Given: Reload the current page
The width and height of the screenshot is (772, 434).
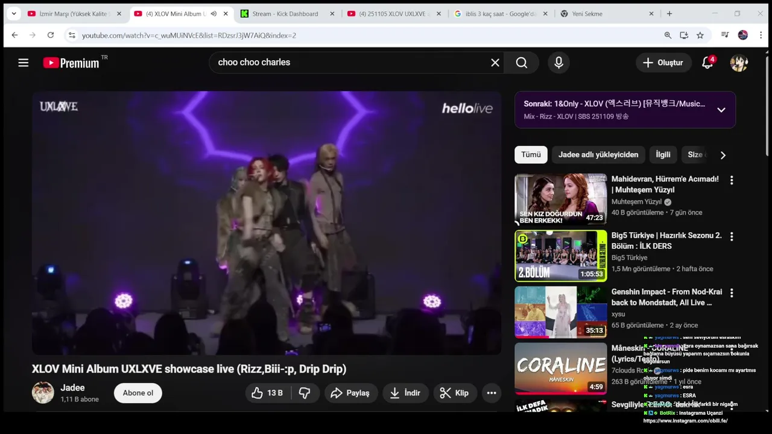Looking at the screenshot, I should (x=51, y=36).
